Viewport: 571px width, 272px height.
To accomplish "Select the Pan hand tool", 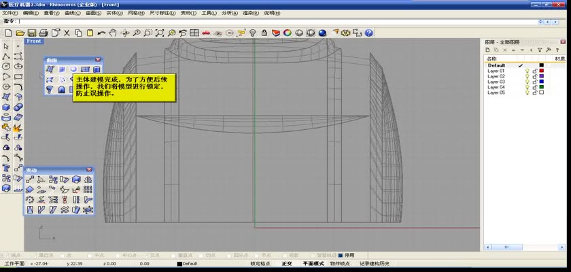I will click(x=114, y=33).
